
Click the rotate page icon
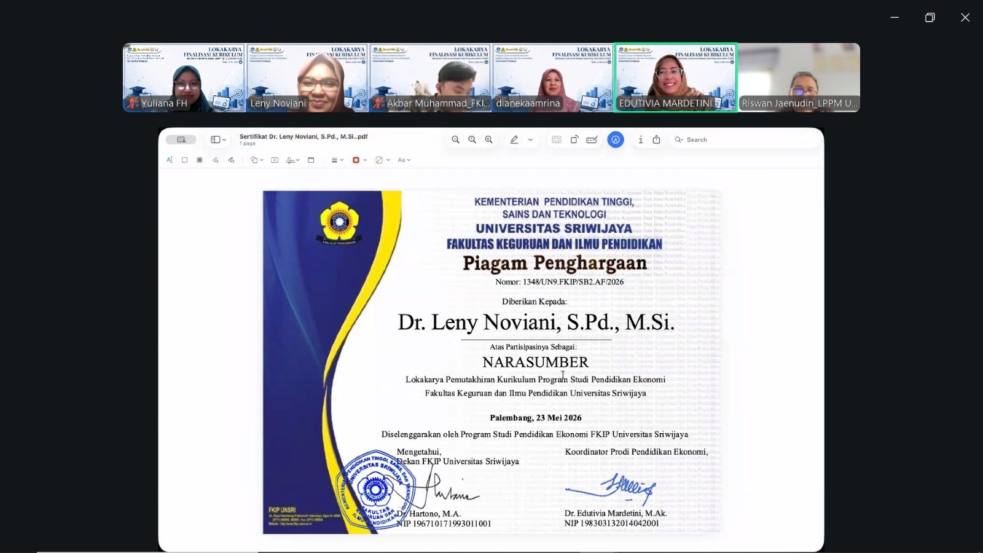click(x=574, y=139)
